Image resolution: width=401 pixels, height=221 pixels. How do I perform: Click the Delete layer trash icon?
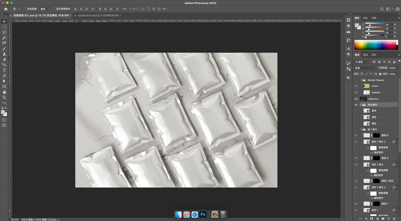(394, 219)
